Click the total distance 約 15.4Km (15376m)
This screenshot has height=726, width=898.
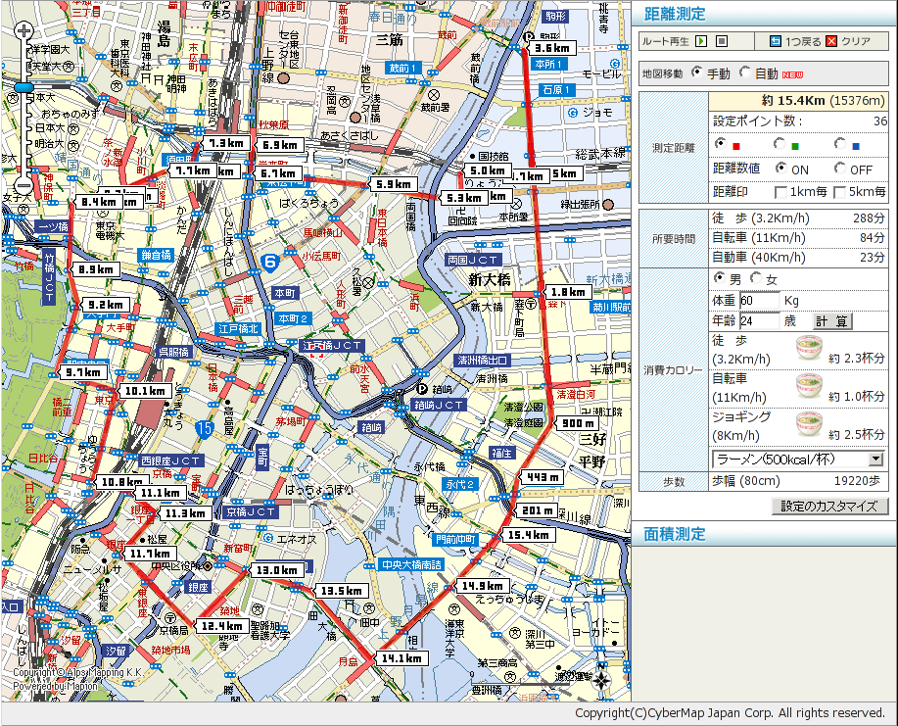tap(823, 101)
